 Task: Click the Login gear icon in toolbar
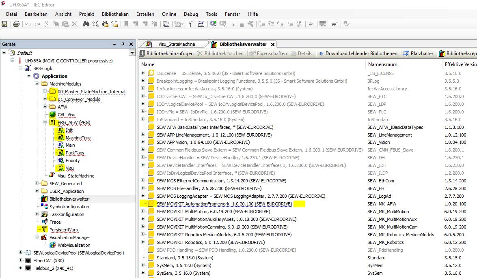[x=212, y=24]
